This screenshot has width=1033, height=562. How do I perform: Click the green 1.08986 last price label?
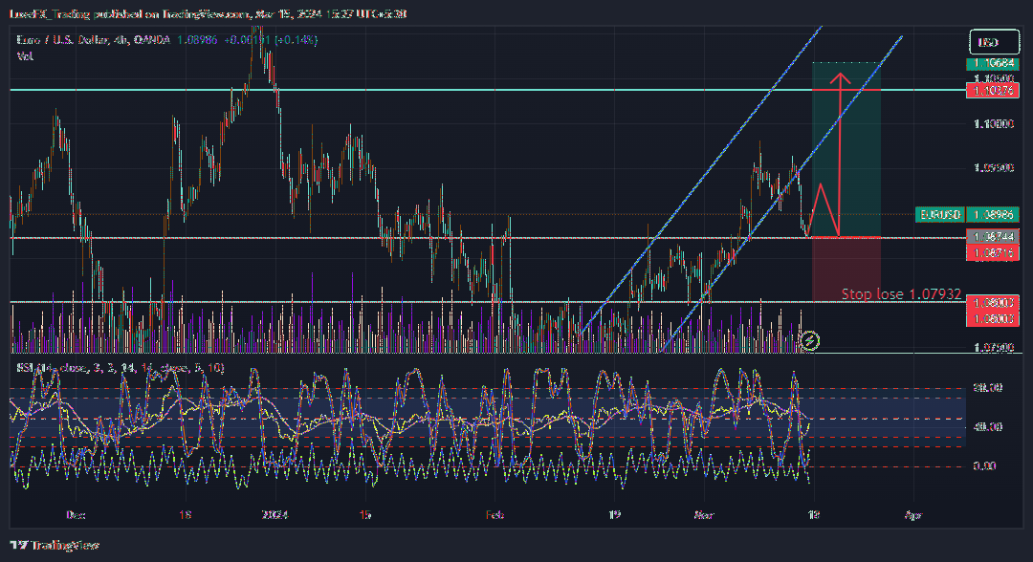(993, 214)
